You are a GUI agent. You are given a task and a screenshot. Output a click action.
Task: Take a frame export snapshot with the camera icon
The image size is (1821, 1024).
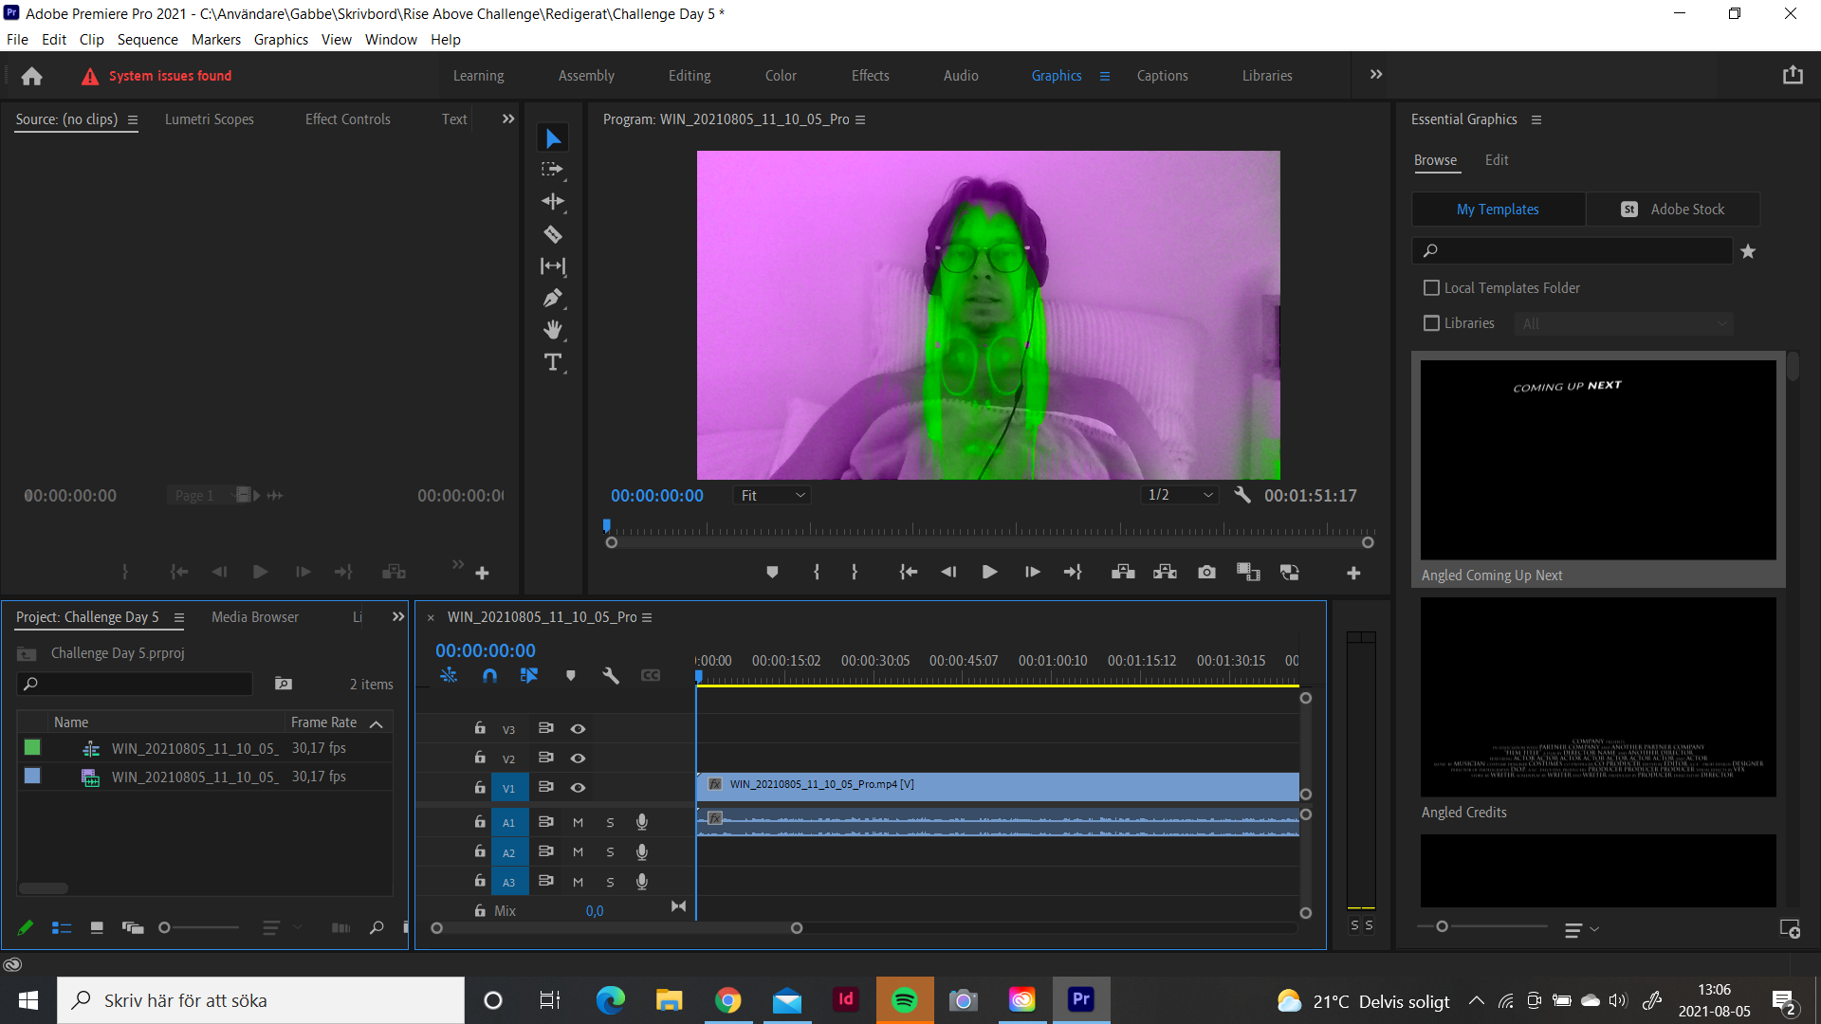coord(1206,572)
